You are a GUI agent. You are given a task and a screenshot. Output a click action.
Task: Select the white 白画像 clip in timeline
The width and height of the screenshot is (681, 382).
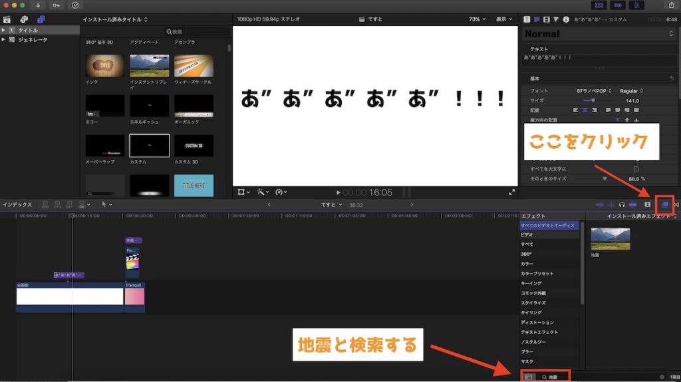tap(69, 296)
